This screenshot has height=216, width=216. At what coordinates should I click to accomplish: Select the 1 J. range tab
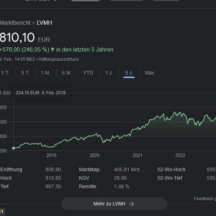pos(109,73)
